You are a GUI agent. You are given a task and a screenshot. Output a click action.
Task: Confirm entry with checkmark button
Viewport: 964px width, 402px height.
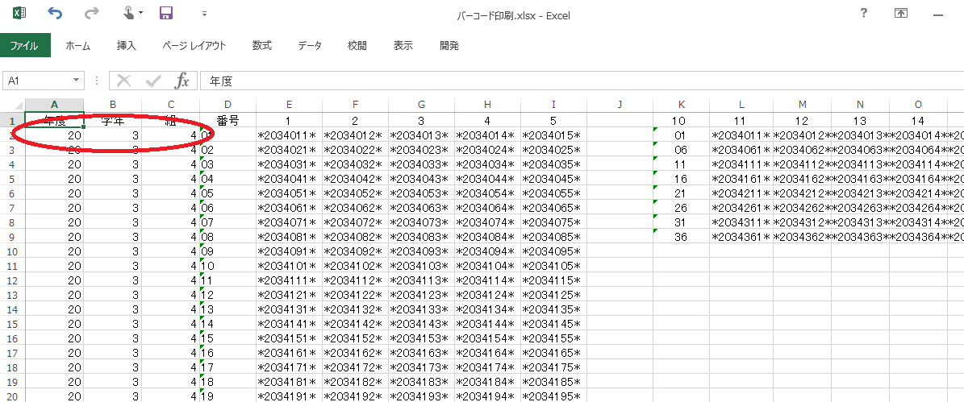pos(154,81)
